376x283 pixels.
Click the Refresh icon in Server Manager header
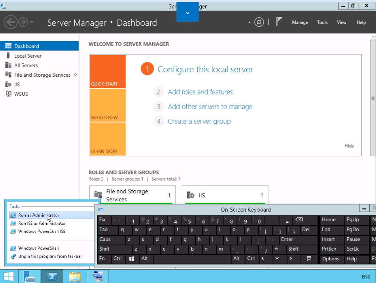click(x=259, y=22)
